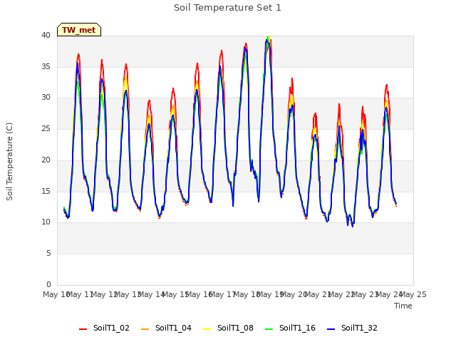Toggle SoilT1_02 series in legend

tap(104, 328)
